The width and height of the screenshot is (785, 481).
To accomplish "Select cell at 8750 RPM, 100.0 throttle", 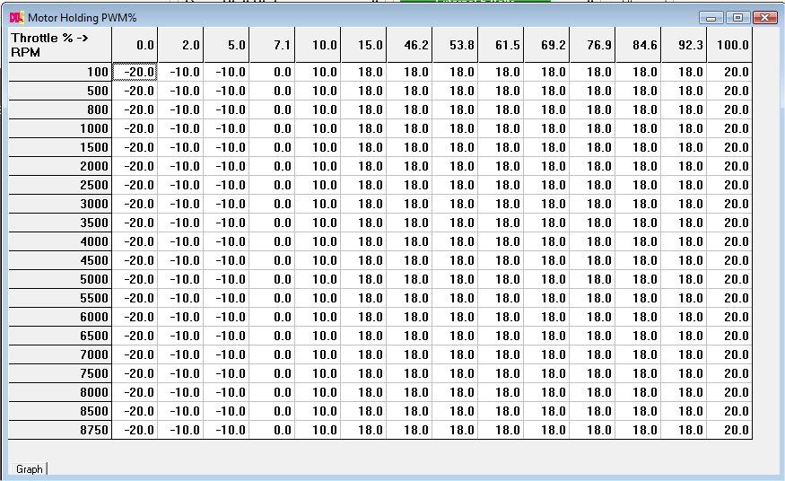I will pyautogui.click(x=729, y=430).
